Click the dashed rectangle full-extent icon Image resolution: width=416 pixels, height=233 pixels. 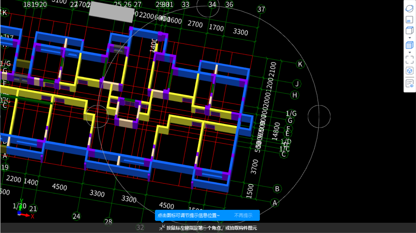pos(409,60)
